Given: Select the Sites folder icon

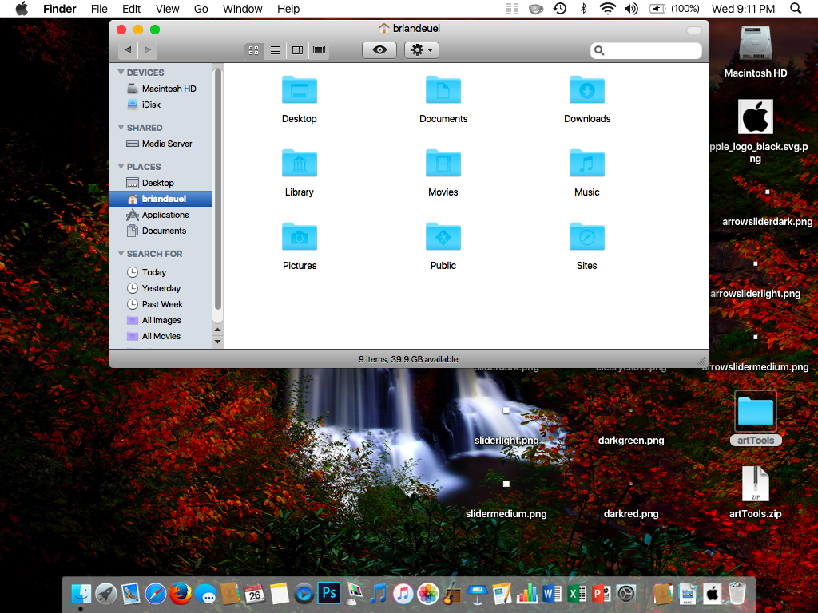Looking at the screenshot, I should (x=587, y=237).
